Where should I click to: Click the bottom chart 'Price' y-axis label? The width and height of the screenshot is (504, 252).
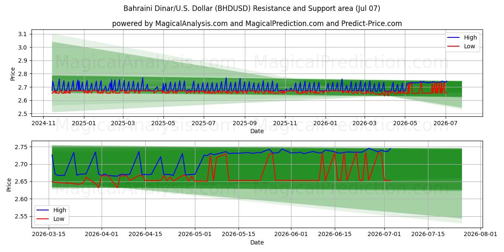pyautogui.click(x=9, y=185)
